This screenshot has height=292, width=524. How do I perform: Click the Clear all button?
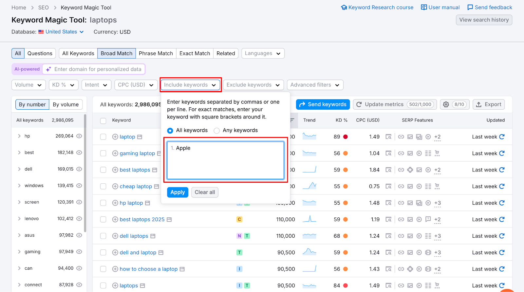205,192
